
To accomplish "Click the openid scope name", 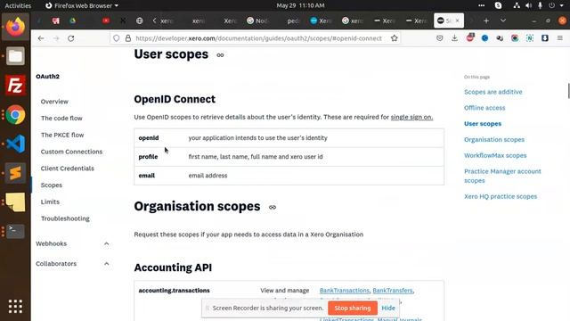I will coord(149,138).
